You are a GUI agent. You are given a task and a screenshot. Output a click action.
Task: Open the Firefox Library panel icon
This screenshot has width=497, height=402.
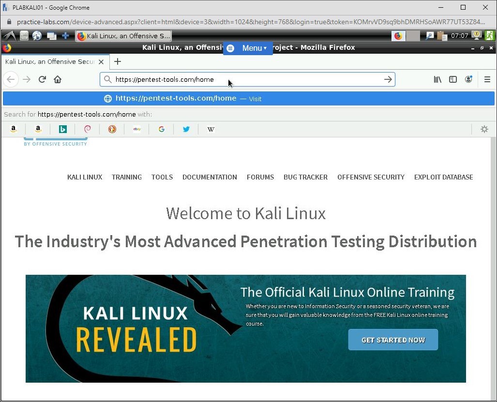pyautogui.click(x=437, y=79)
